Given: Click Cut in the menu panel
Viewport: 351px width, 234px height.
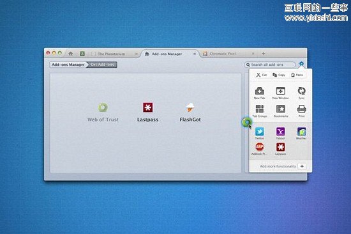Looking at the screenshot, I should click(262, 75).
